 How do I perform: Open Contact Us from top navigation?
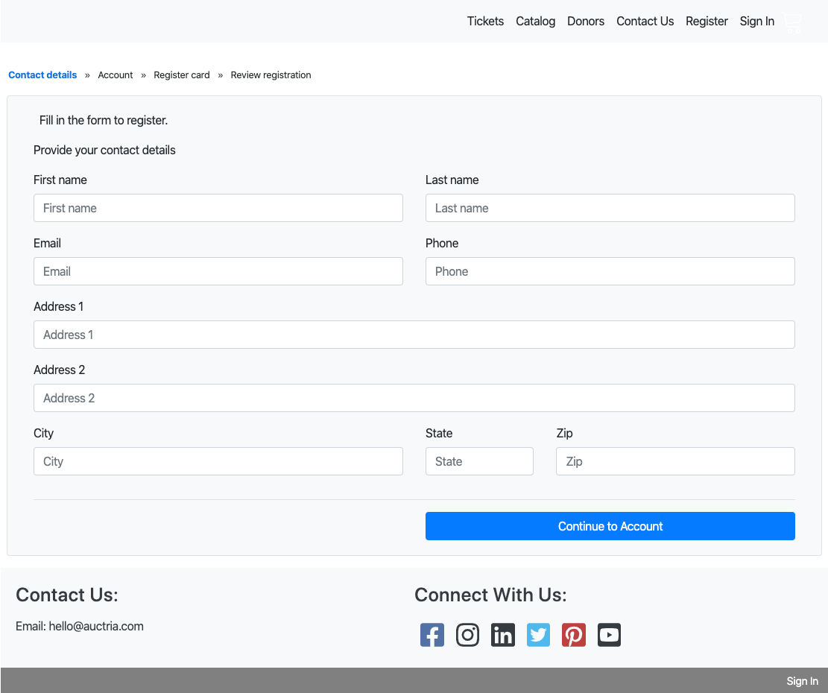[x=645, y=22]
